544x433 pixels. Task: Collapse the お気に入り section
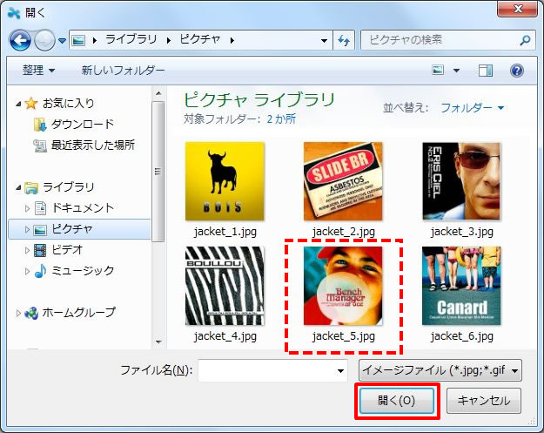tap(18, 104)
